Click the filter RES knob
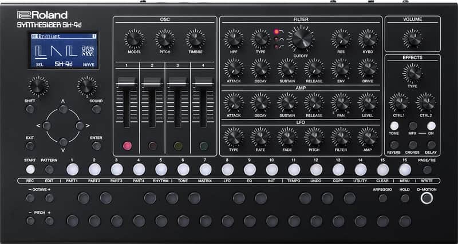 click(x=341, y=39)
